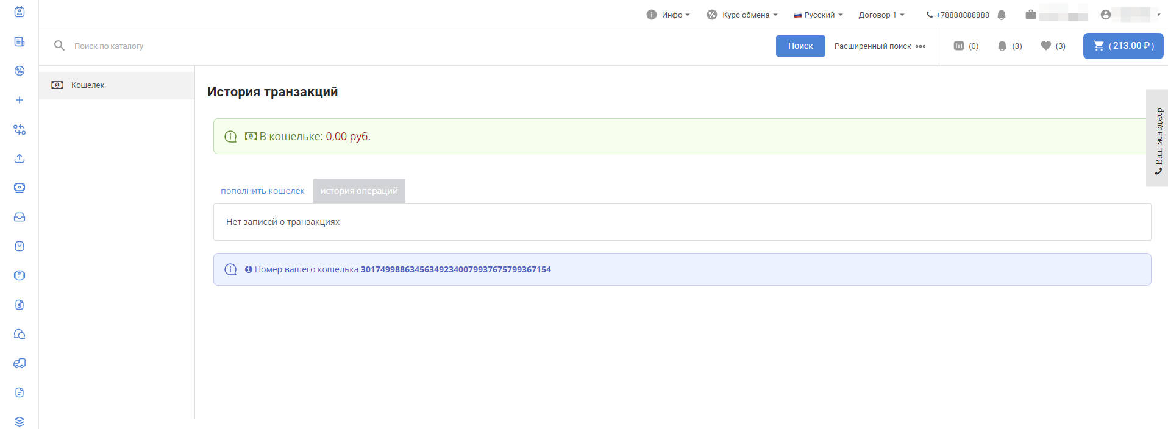Open the comparison chart icon with count 0
The width and height of the screenshot is (1168, 429).
(966, 46)
